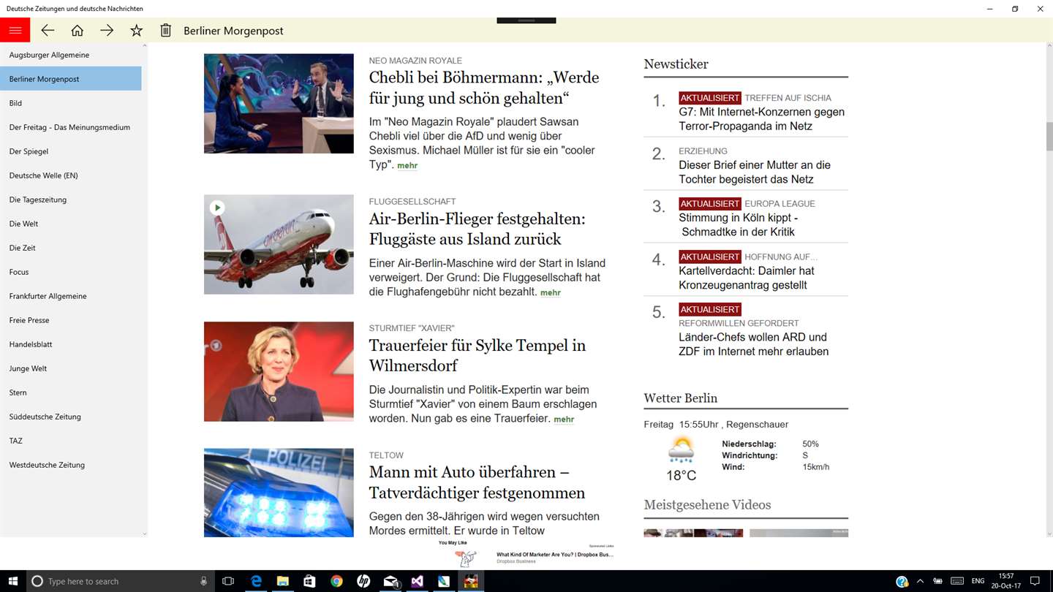
Task: Select Augsburger Allgemeine newspaper
Action: click(71, 55)
